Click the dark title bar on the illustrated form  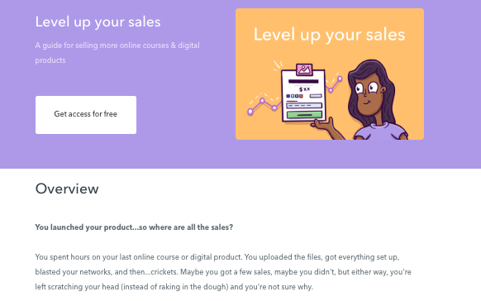pos(303,82)
